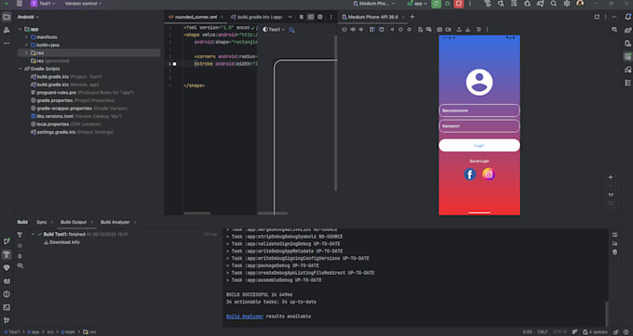Screen dimensions: 633x336
Task: Select libs.versions.toml in project tree
Action: click(x=76, y=116)
